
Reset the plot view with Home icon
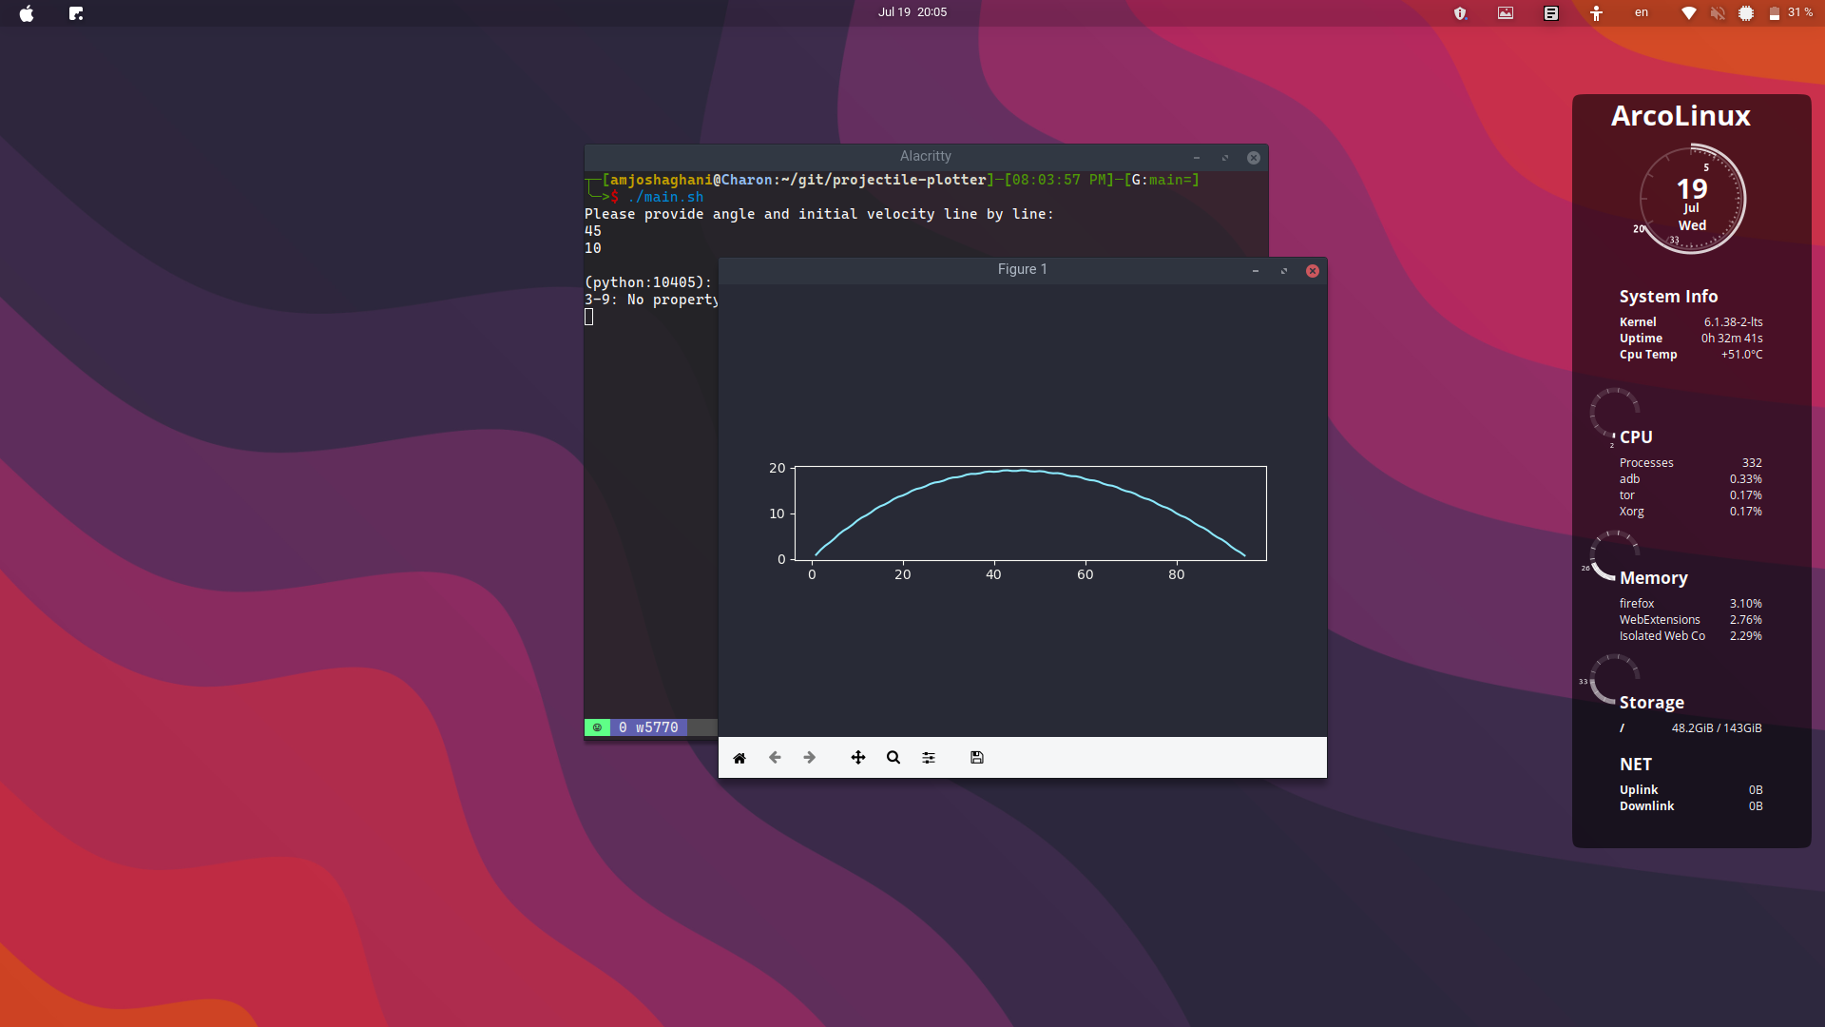740,758
